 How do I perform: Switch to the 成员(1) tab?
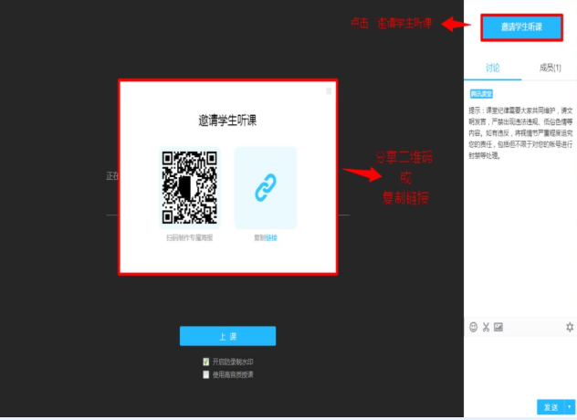tap(550, 68)
